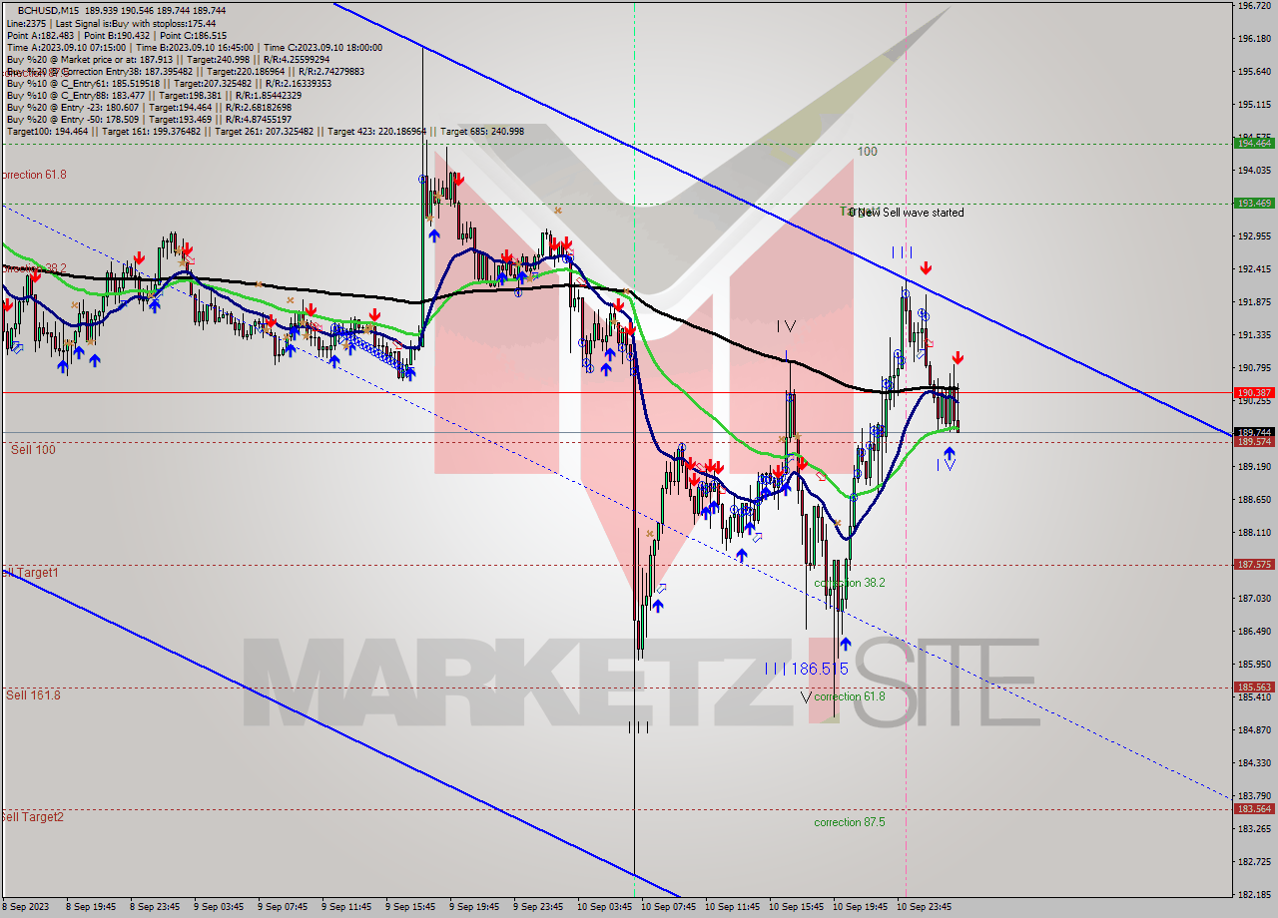Screen dimensions: 1278x918
Task: Click the red 185.563 price tag
Action: pyautogui.click(x=1254, y=688)
